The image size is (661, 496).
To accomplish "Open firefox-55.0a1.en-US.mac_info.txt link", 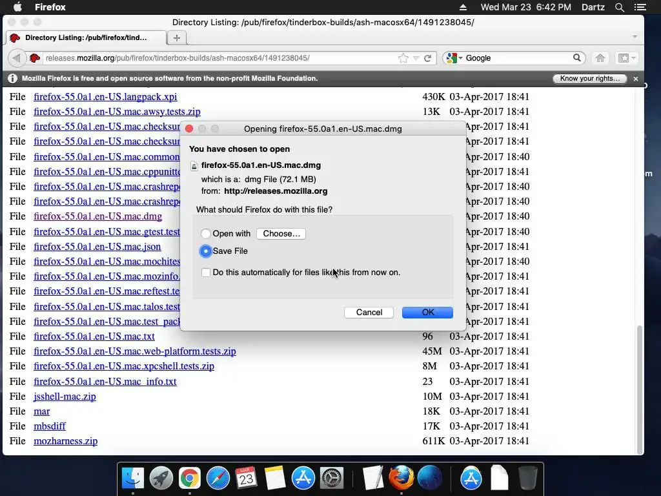I will (x=105, y=382).
